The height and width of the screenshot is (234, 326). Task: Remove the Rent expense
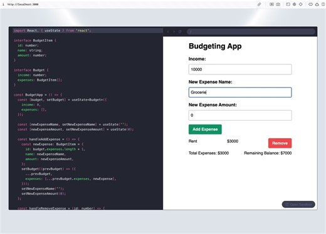click(x=280, y=143)
